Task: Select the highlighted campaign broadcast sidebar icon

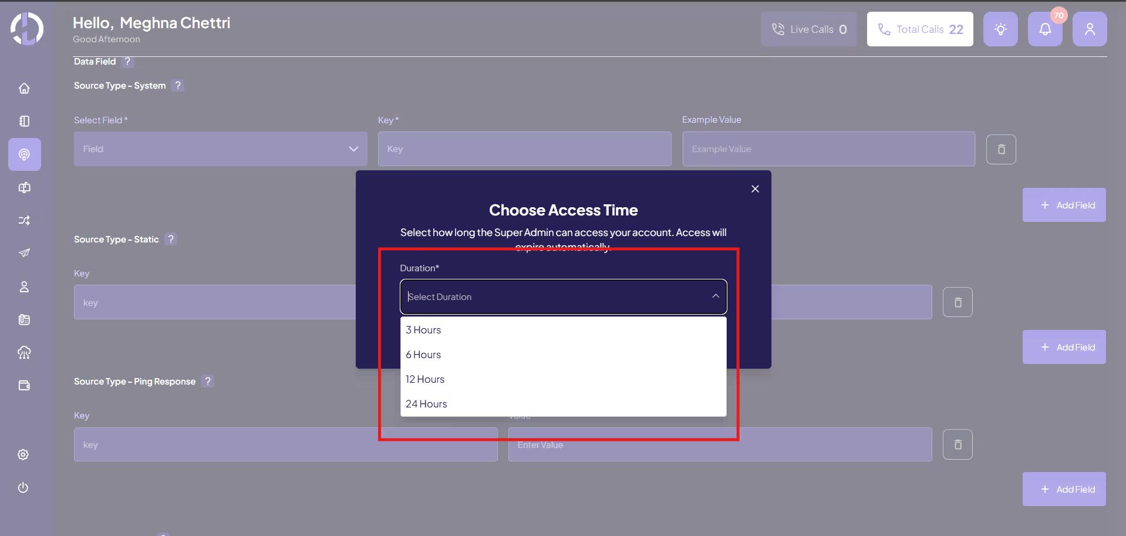Action: tap(24, 154)
